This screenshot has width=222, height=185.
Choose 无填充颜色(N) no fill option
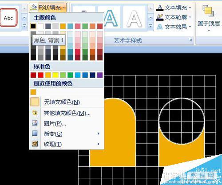[67, 102]
